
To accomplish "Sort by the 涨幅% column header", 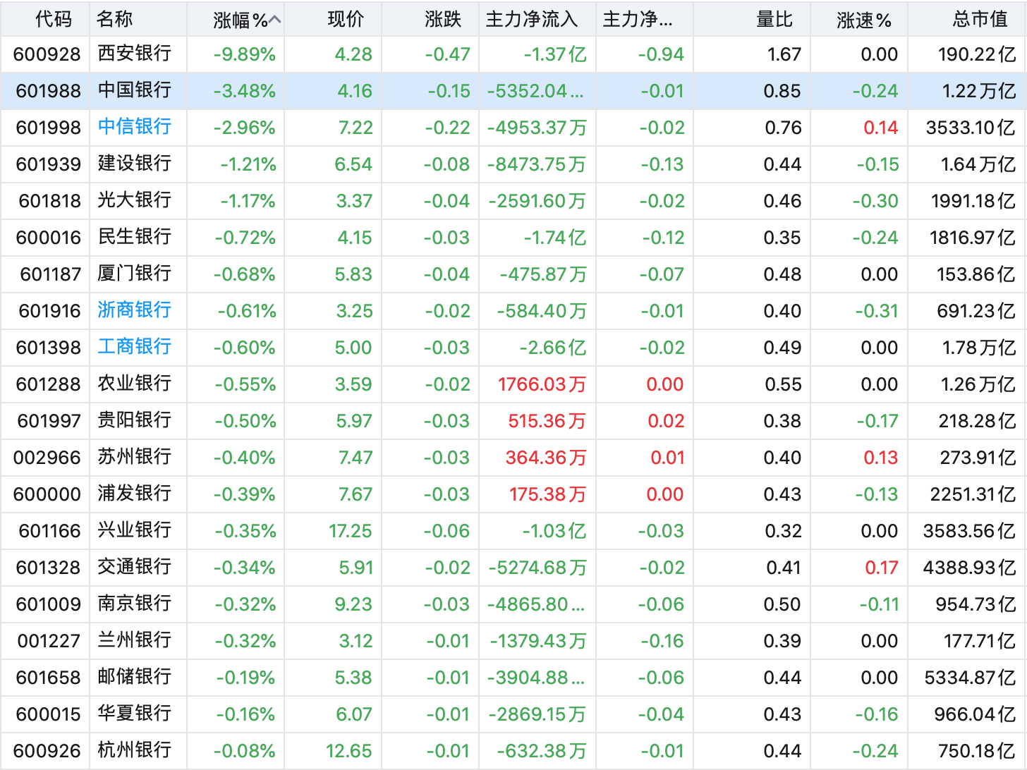I will 246,20.
